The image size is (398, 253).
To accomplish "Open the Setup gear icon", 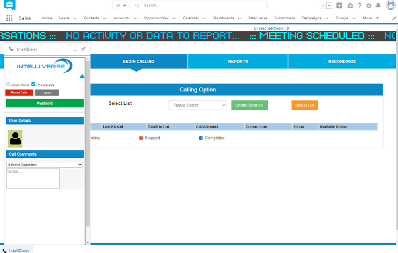I will [369, 5].
